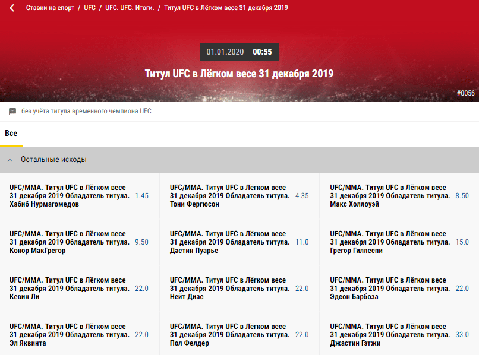Viewport: 479px width, 355px height.
Task: Click the event time 00:55
Action: coord(262,52)
